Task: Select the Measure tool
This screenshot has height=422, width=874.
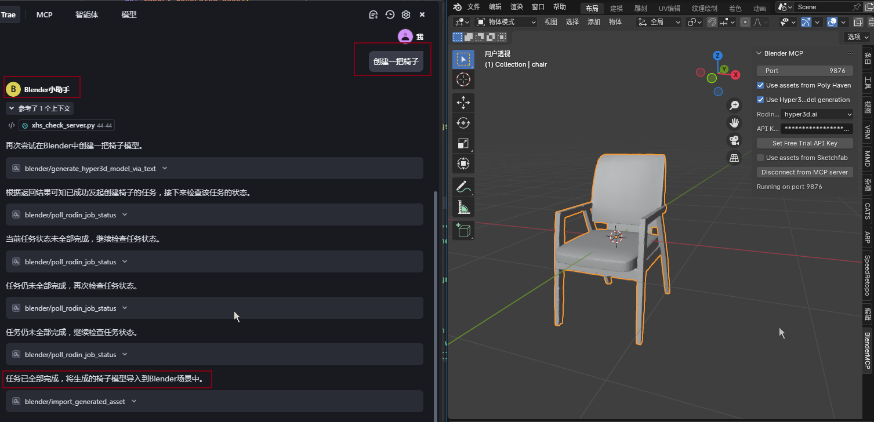Action: point(463,207)
